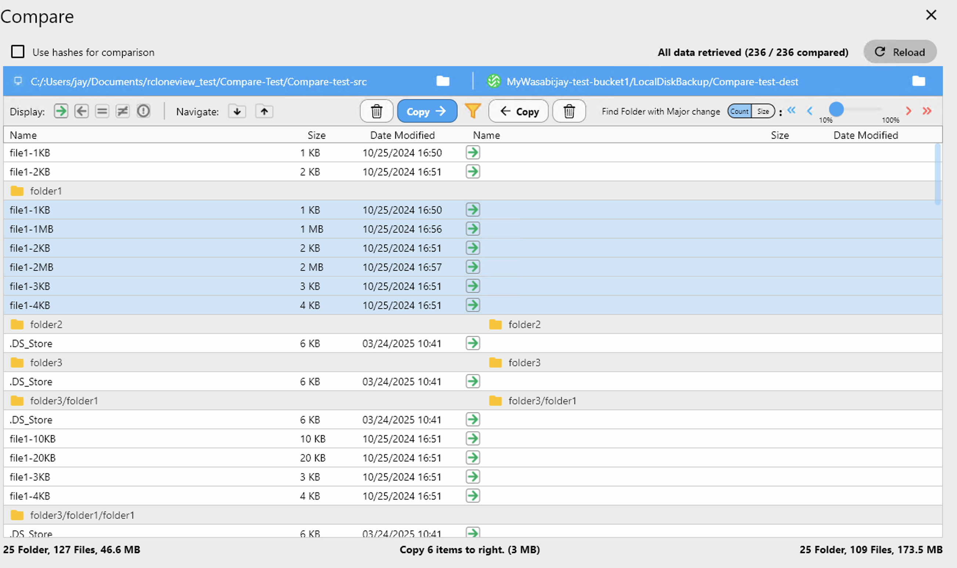Enable Use hashes for comparison checkbox
The height and width of the screenshot is (568, 957).
[18, 52]
